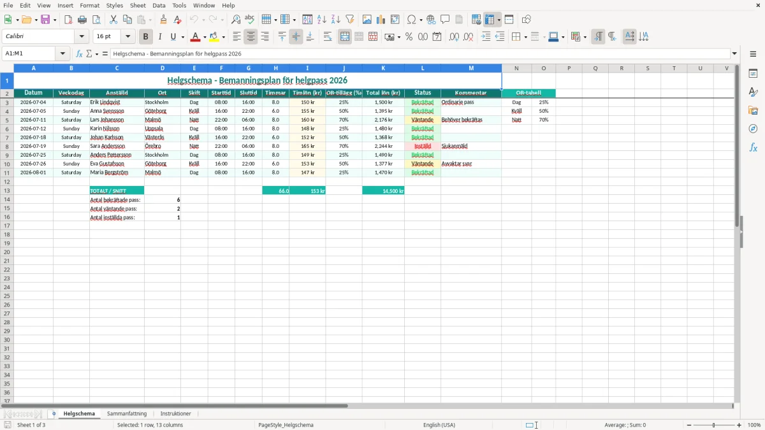The height and width of the screenshot is (430, 765).
Task: Open the Sidebar Navigator compass icon
Action: click(753, 129)
